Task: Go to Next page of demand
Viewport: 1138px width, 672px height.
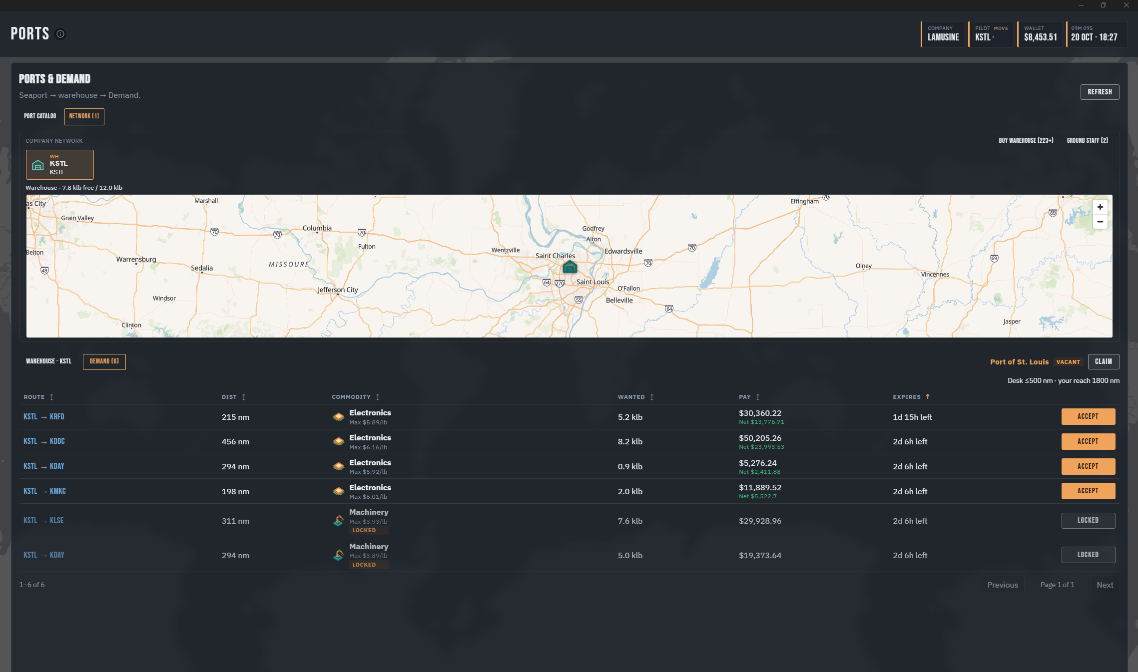Action: tap(1105, 585)
